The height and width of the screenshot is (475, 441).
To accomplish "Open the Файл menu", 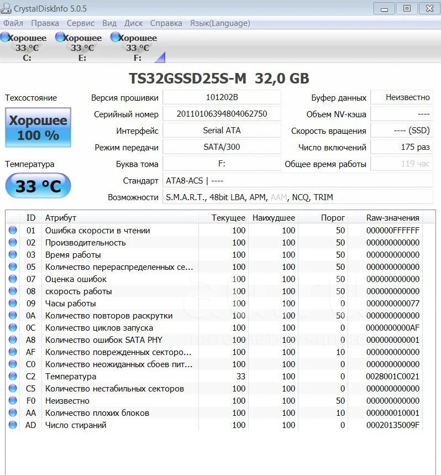I will coord(13,23).
